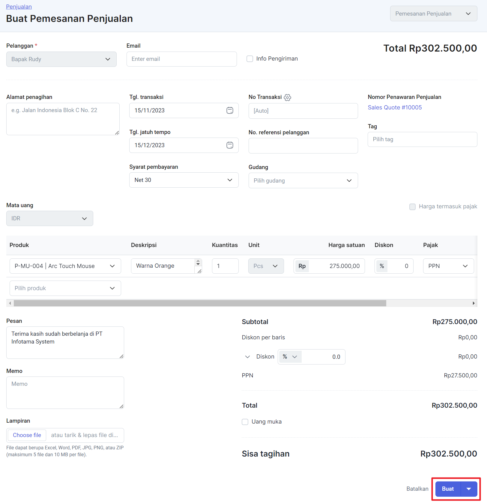Screen dimensions: 487x503
Task: Click the horizontal table scrollbar thumb
Action: point(200,303)
